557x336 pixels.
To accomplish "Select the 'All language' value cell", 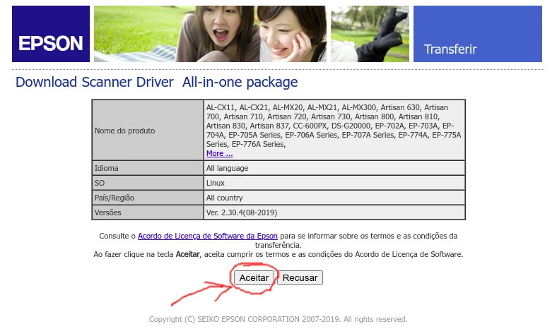I will [334, 168].
